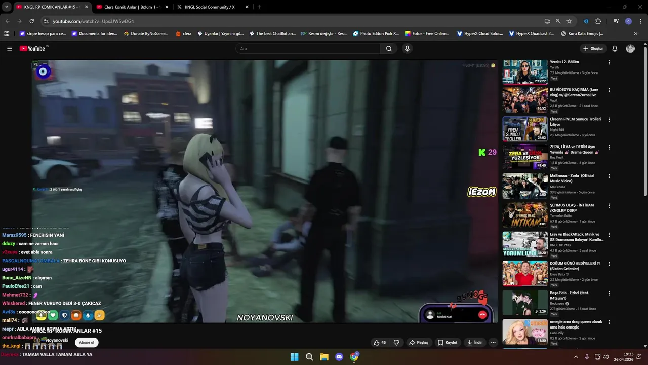648x365 pixels.
Task: Open BU VİDEOYU KAÇIRMA video thumbnail
Action: click(x=525, y=100)
